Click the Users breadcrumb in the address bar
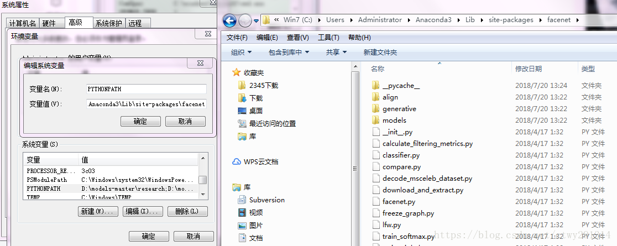Screen dimensions: 617x246 pyautogui.click(x=335, y=20)
